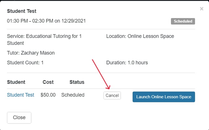This screenshot has height=130, width=209.
Task: Click the Duration: 1.0 hours text
Action: pyautogui.click(x=127, y=63)
